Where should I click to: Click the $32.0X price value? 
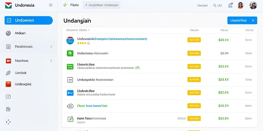[223, 93]
